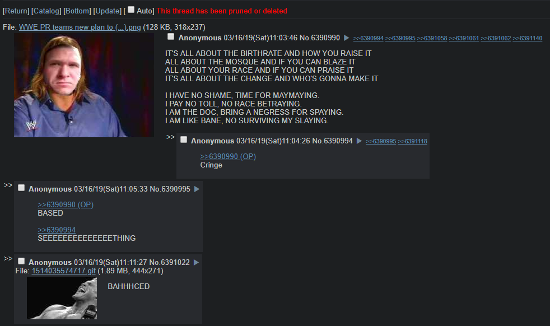The image size is (550, 326).
Task: Open post menu arrow for No.6391022
Action: (196, 263)
